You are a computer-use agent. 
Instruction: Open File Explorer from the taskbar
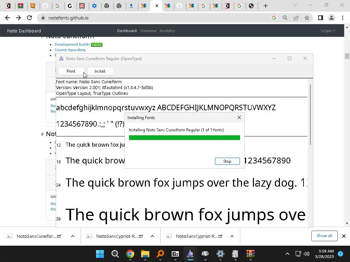pos(145,254)
